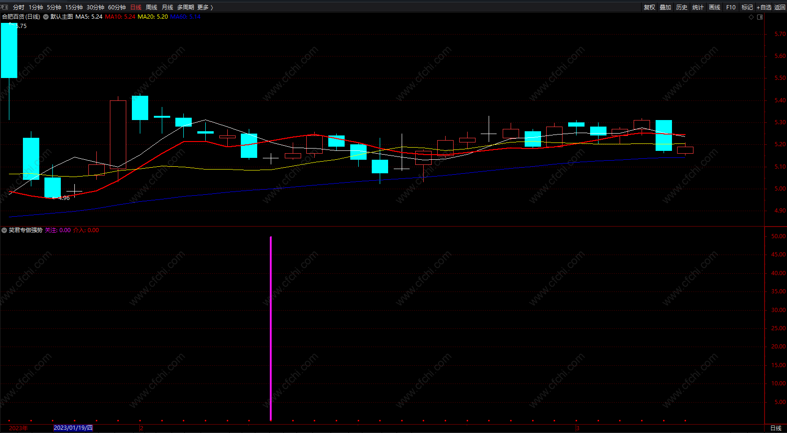Select the 1分钟 period tab
The width and height of the screenshot is (787, 433).
(x=36, y=7)
